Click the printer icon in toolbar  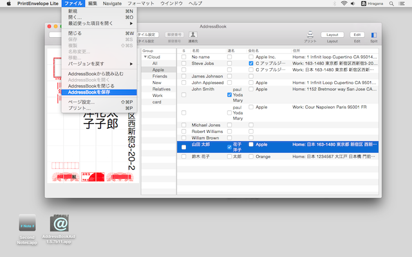[310, 35]
